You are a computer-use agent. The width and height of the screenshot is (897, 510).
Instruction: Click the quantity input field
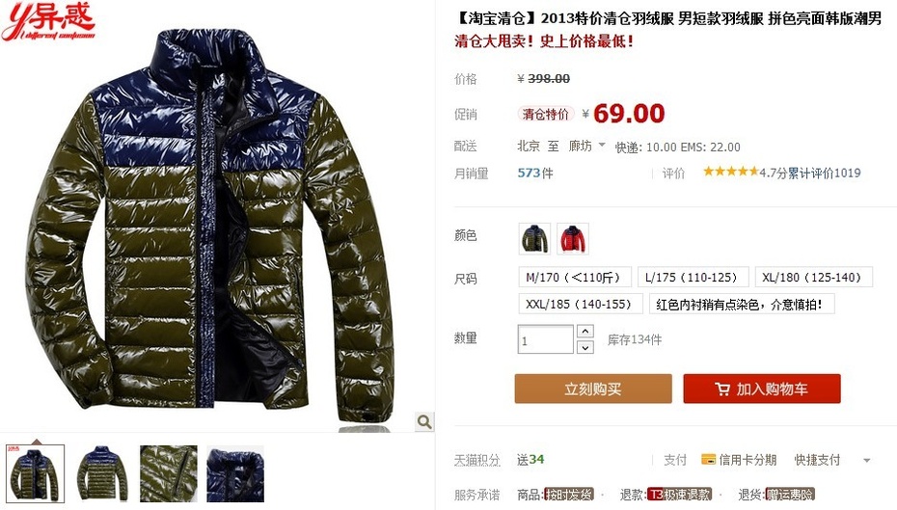[546, 339]
